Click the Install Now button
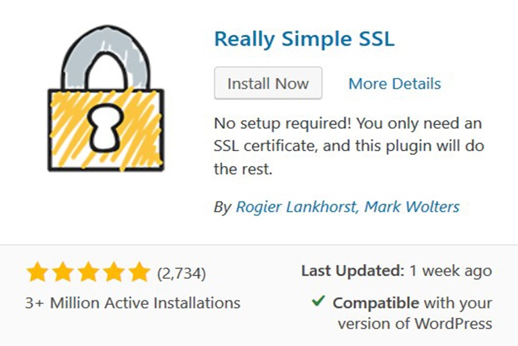Viewport: 518px width, 346px height. [268, 83]
